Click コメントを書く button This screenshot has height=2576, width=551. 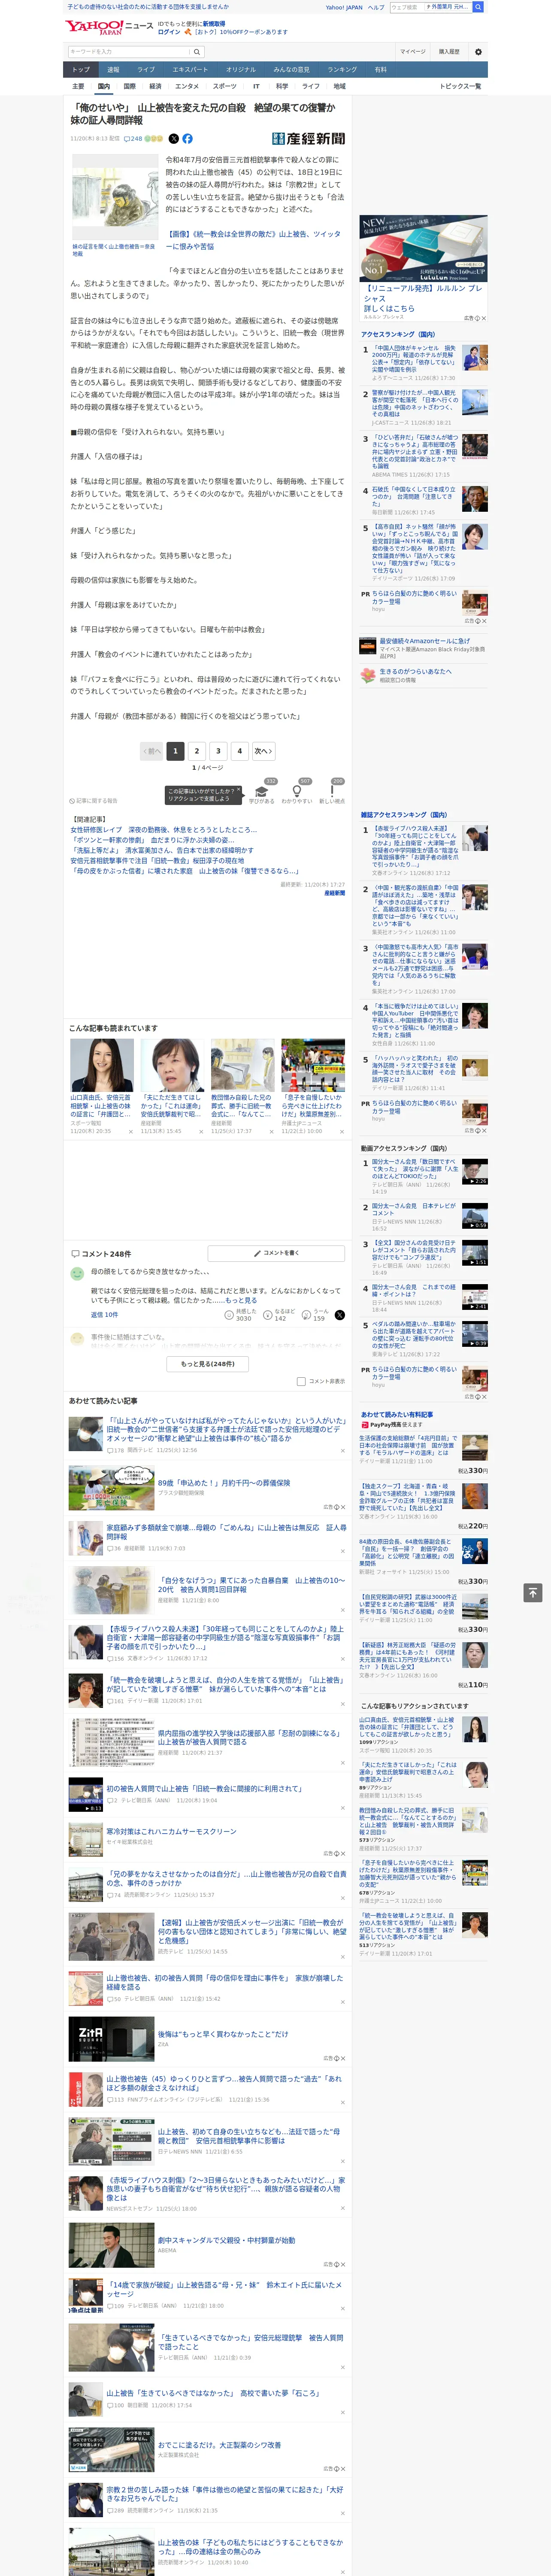[x=277, y=1253]
